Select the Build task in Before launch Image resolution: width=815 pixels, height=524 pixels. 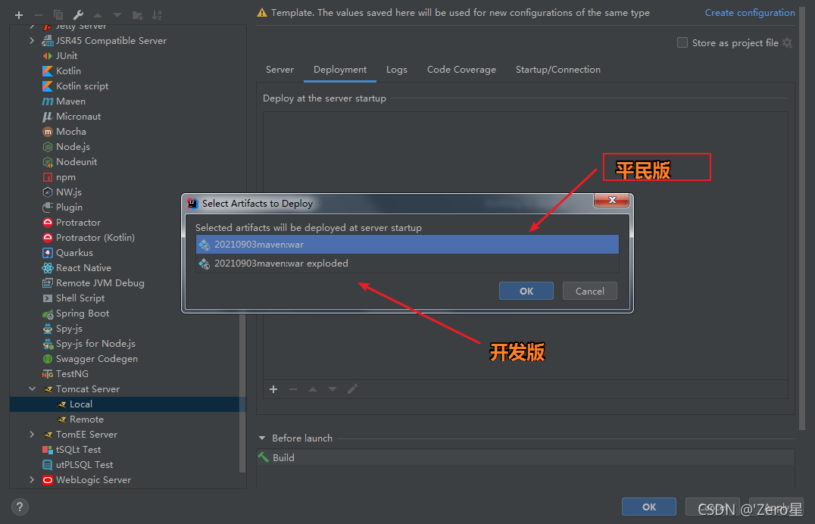(x=526, y=457)
